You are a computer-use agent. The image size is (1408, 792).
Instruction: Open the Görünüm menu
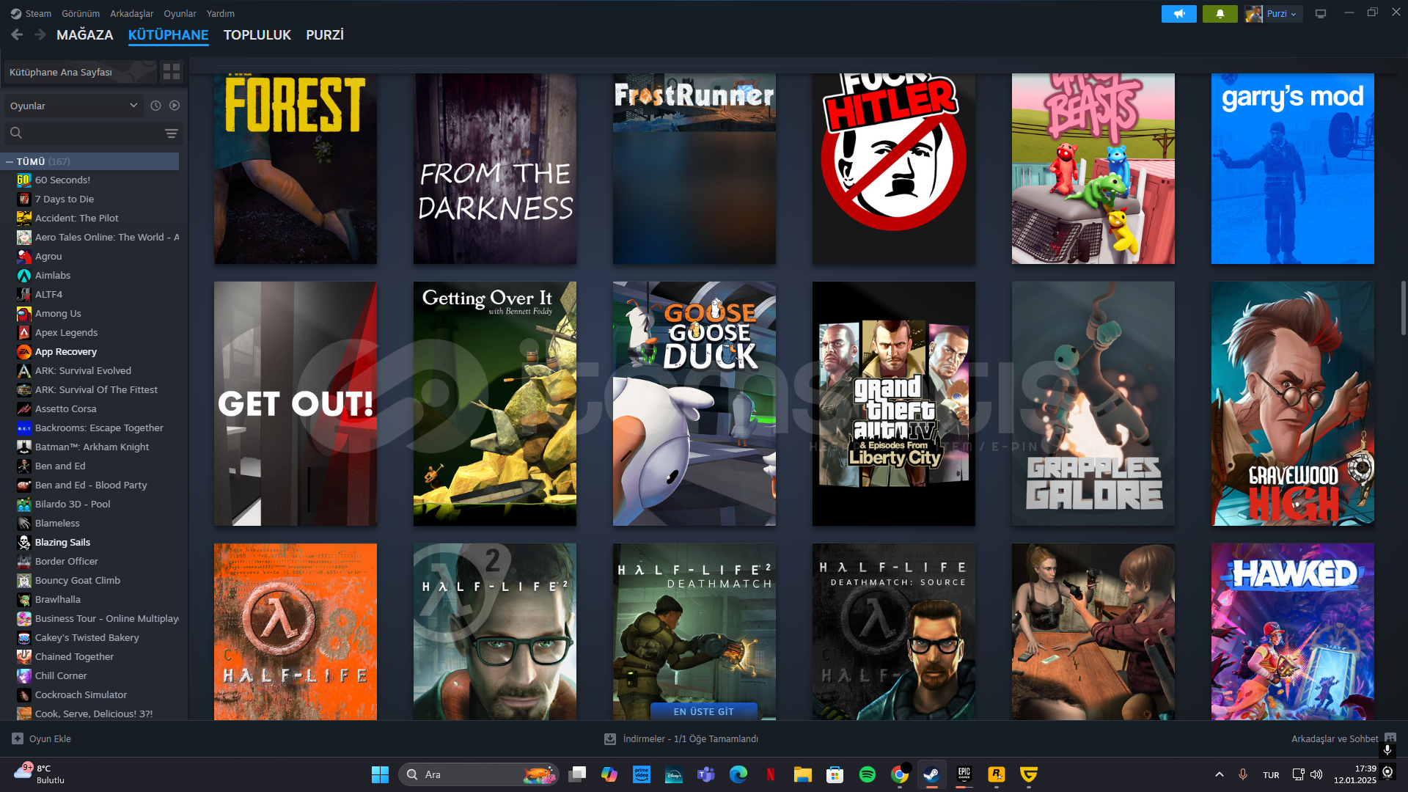click(81, 13)
